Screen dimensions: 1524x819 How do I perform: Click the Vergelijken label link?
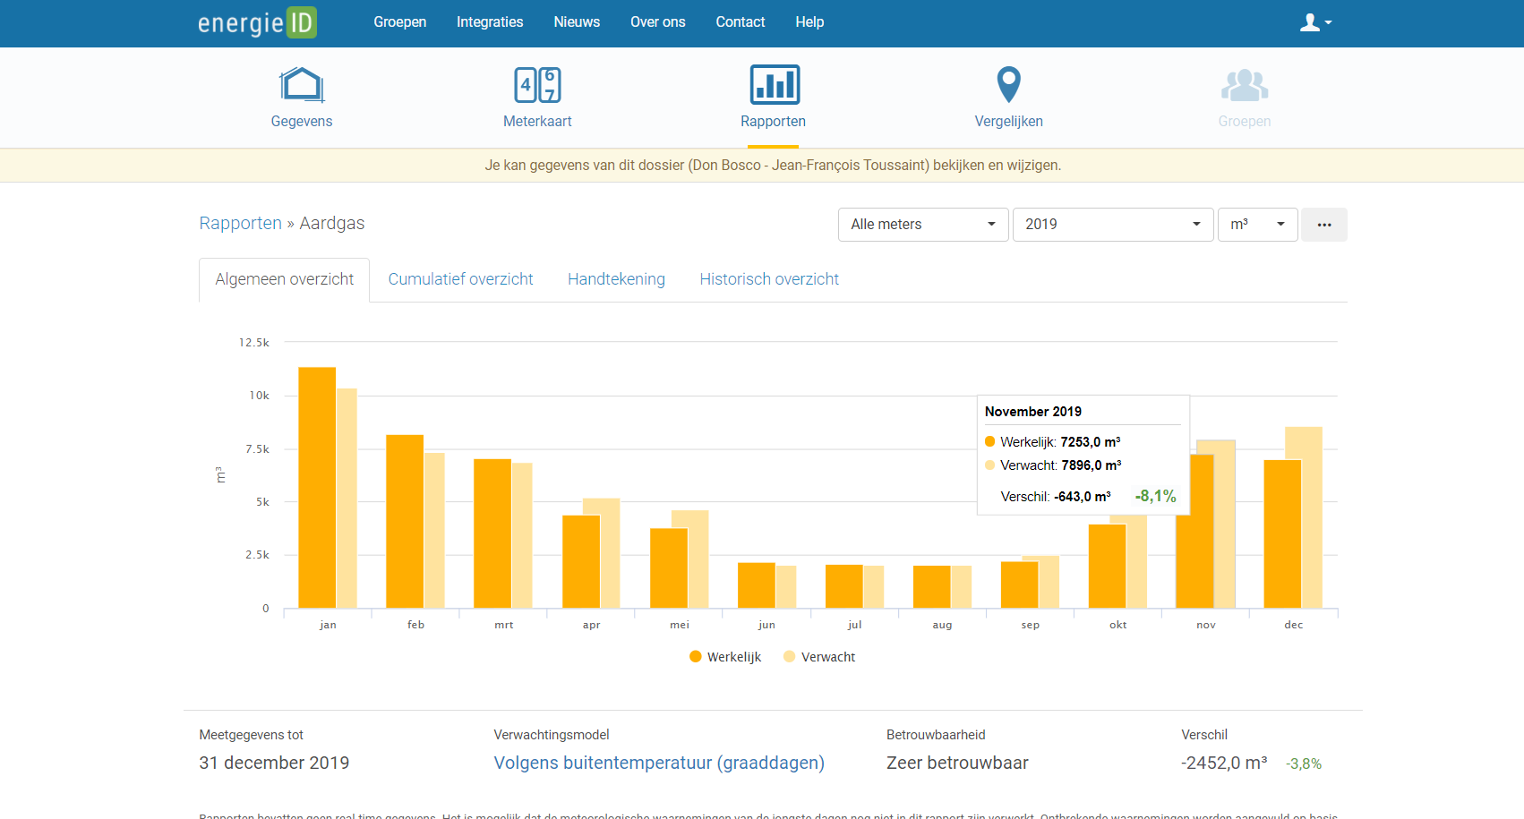pos(1009,122)
